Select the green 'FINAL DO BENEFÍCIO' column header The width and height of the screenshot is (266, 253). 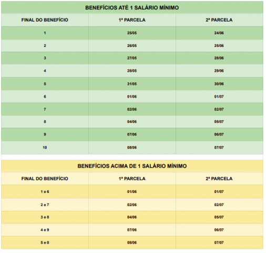45,20
